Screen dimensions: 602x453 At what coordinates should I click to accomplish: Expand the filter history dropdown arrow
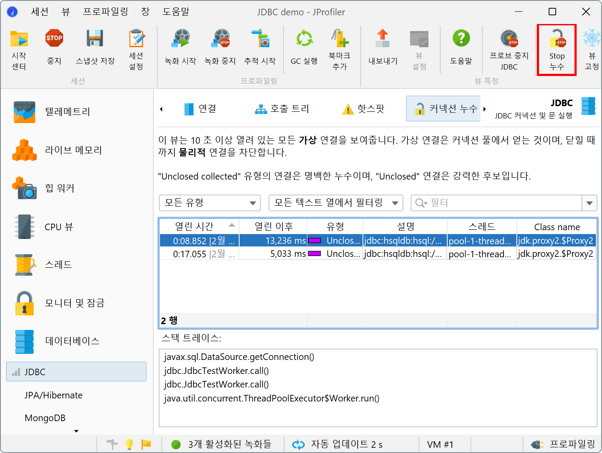tap(589, 203)
